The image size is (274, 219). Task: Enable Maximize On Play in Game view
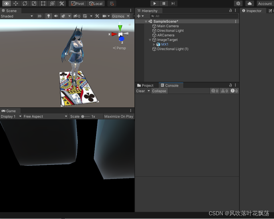[119, 116]
